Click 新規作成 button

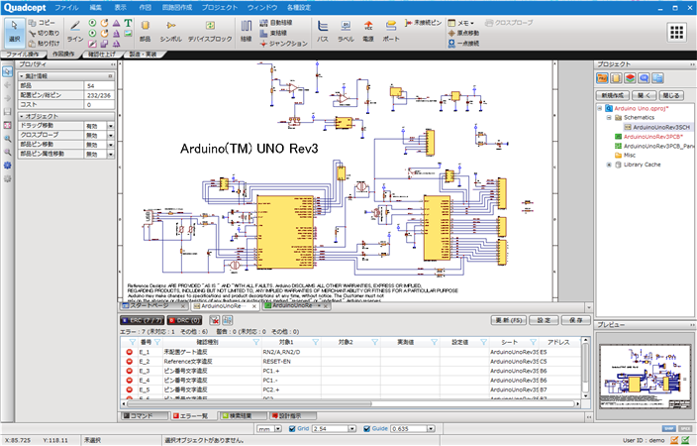[x=613, y=95]
